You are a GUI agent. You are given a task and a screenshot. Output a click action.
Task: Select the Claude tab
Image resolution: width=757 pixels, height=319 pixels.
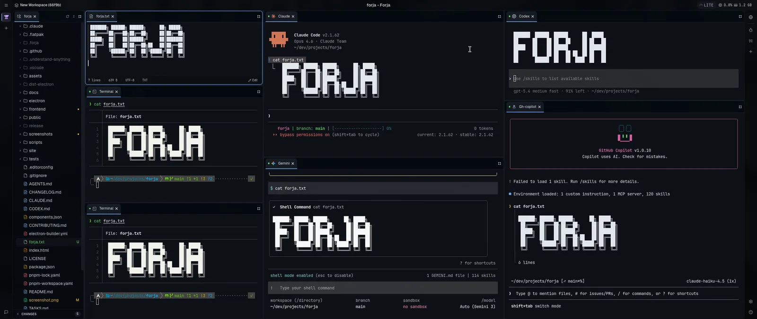click(281, 16)
